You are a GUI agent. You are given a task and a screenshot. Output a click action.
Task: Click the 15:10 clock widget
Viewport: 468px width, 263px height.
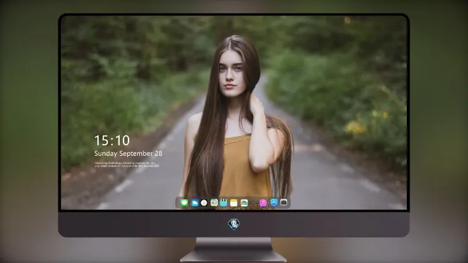[112, 140]
